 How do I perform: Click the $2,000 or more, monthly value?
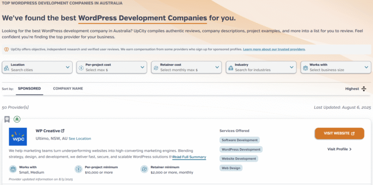tap(172, 173)
